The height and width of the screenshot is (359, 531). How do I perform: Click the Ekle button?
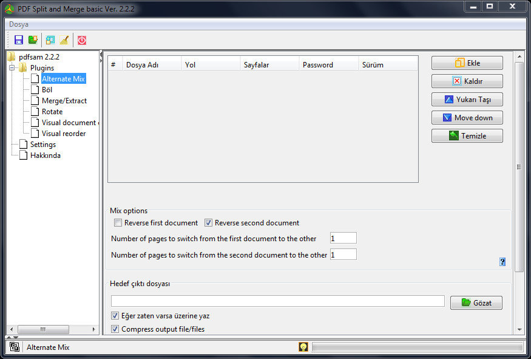click(x=467, y=63)
